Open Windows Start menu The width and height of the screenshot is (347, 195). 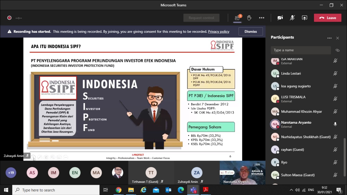point(6,190)
